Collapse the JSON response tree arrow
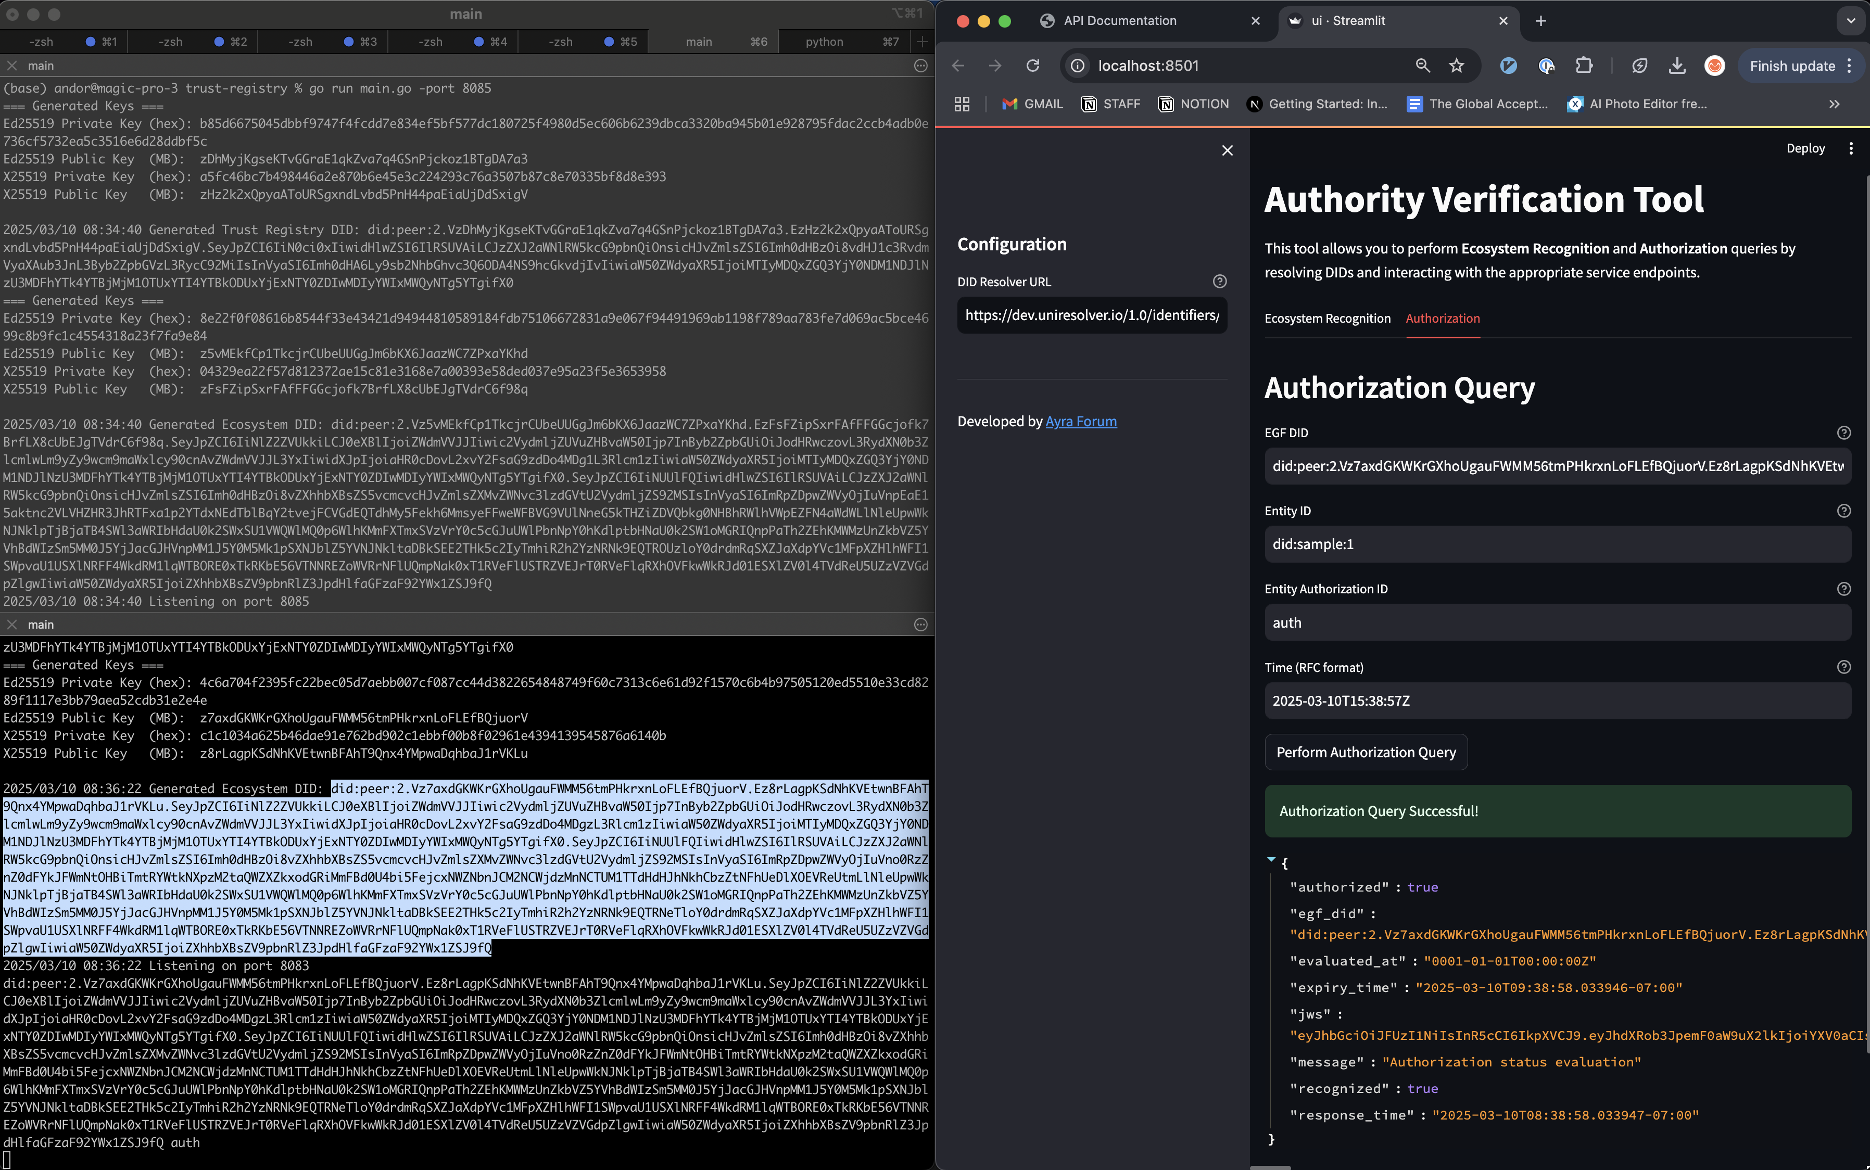The image size is (1870, 1170). (x=1271, y=860)
